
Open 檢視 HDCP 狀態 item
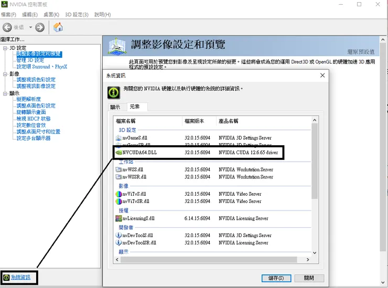[x=34, y=119]
